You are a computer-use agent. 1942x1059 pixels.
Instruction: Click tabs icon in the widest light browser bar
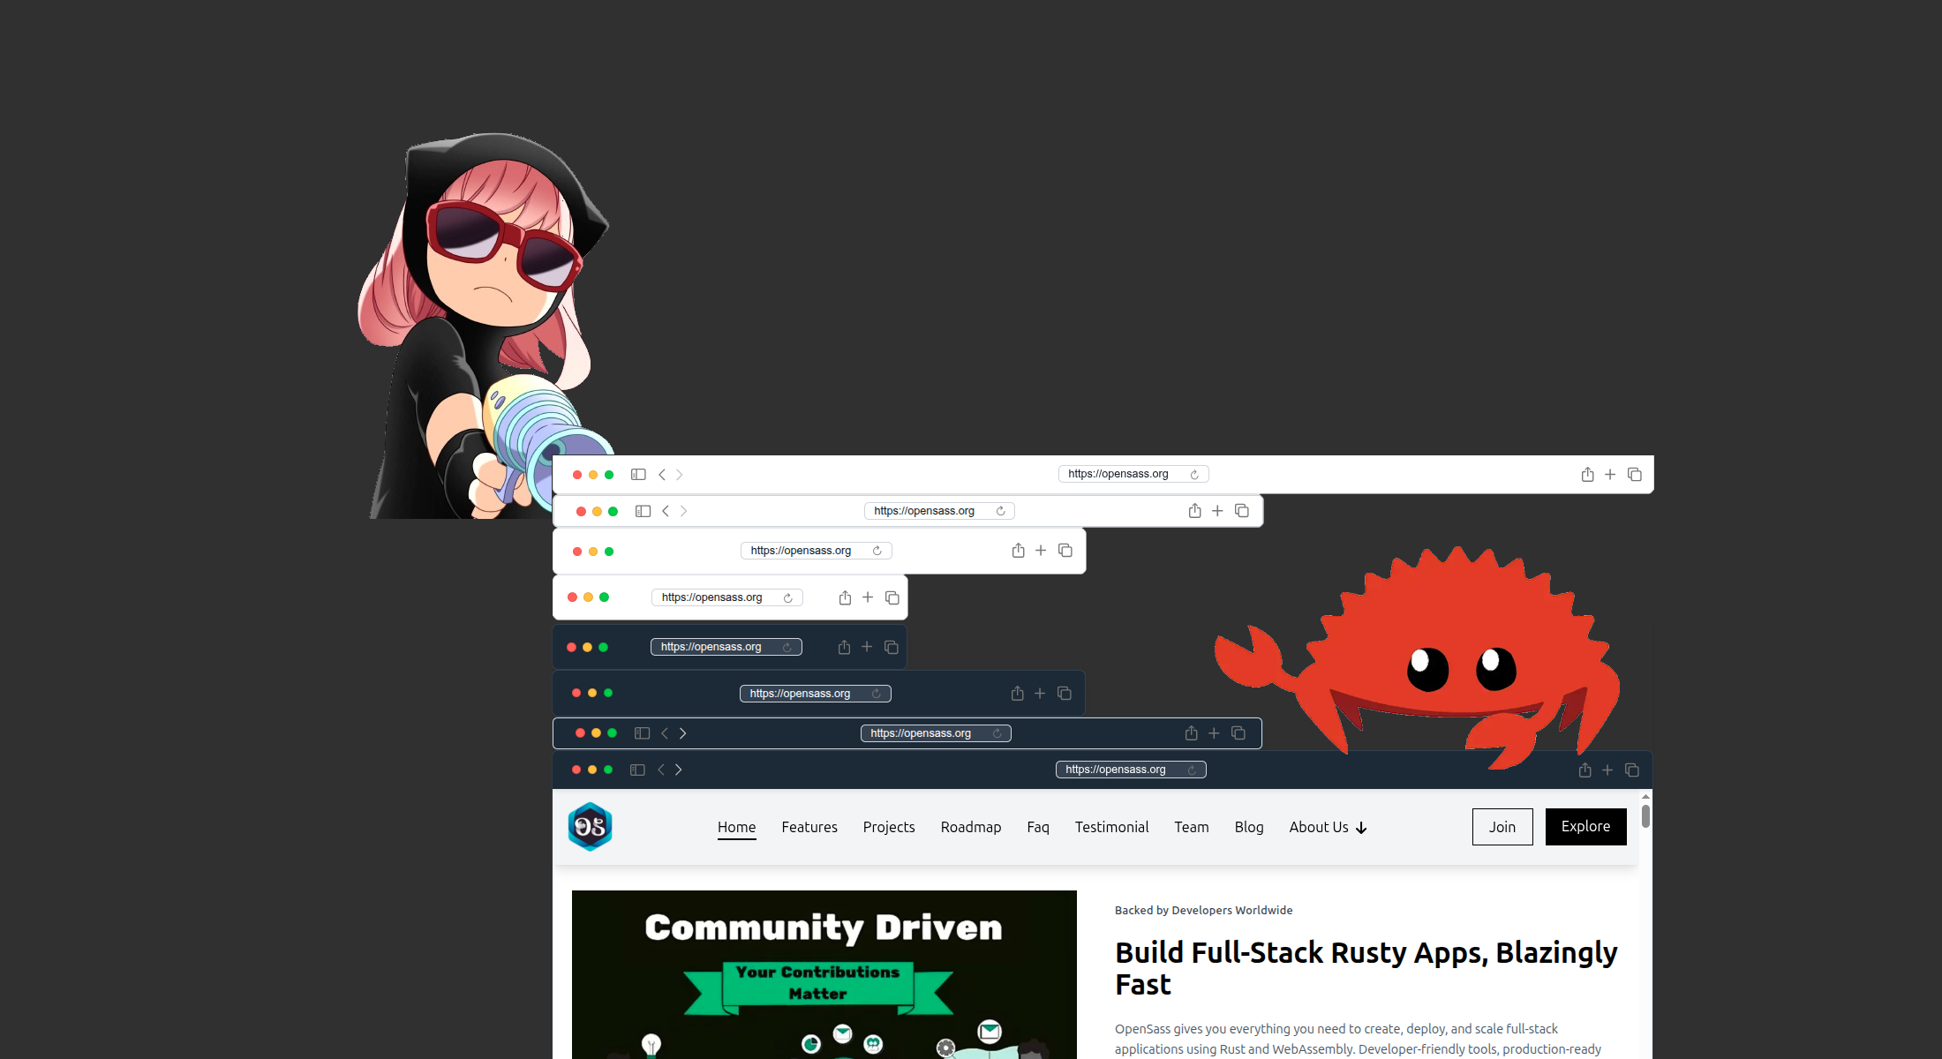(x=1635, y=475)
